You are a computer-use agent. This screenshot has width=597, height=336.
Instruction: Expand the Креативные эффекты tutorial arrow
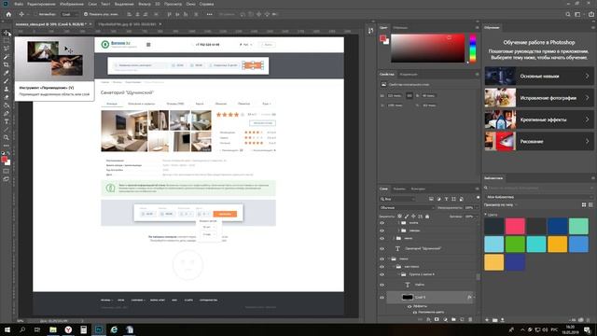587,119
